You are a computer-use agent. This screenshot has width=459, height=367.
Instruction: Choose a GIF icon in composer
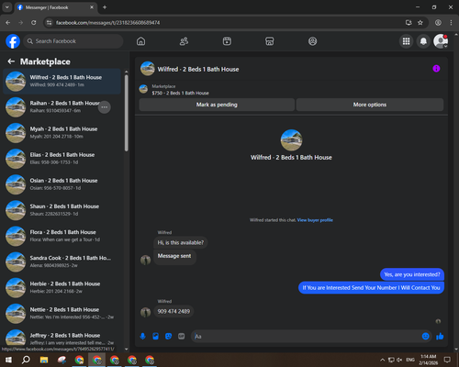(181, 337)
